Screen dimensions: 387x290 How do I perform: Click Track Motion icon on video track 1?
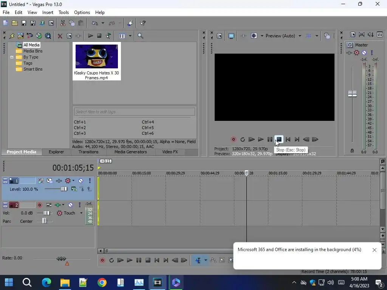[x=50, y=181]
